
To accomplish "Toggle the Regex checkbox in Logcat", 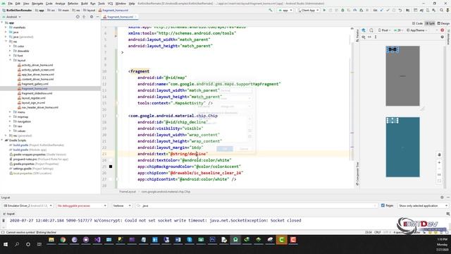I will [383, 205].
